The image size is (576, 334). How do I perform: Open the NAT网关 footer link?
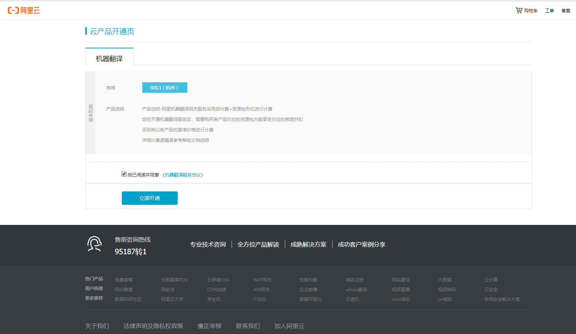pyautogui.click(x=262, y=280)
